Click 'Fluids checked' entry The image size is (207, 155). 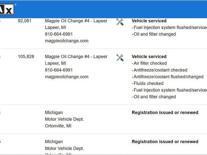pyautogui.click(x=148, y=83)
